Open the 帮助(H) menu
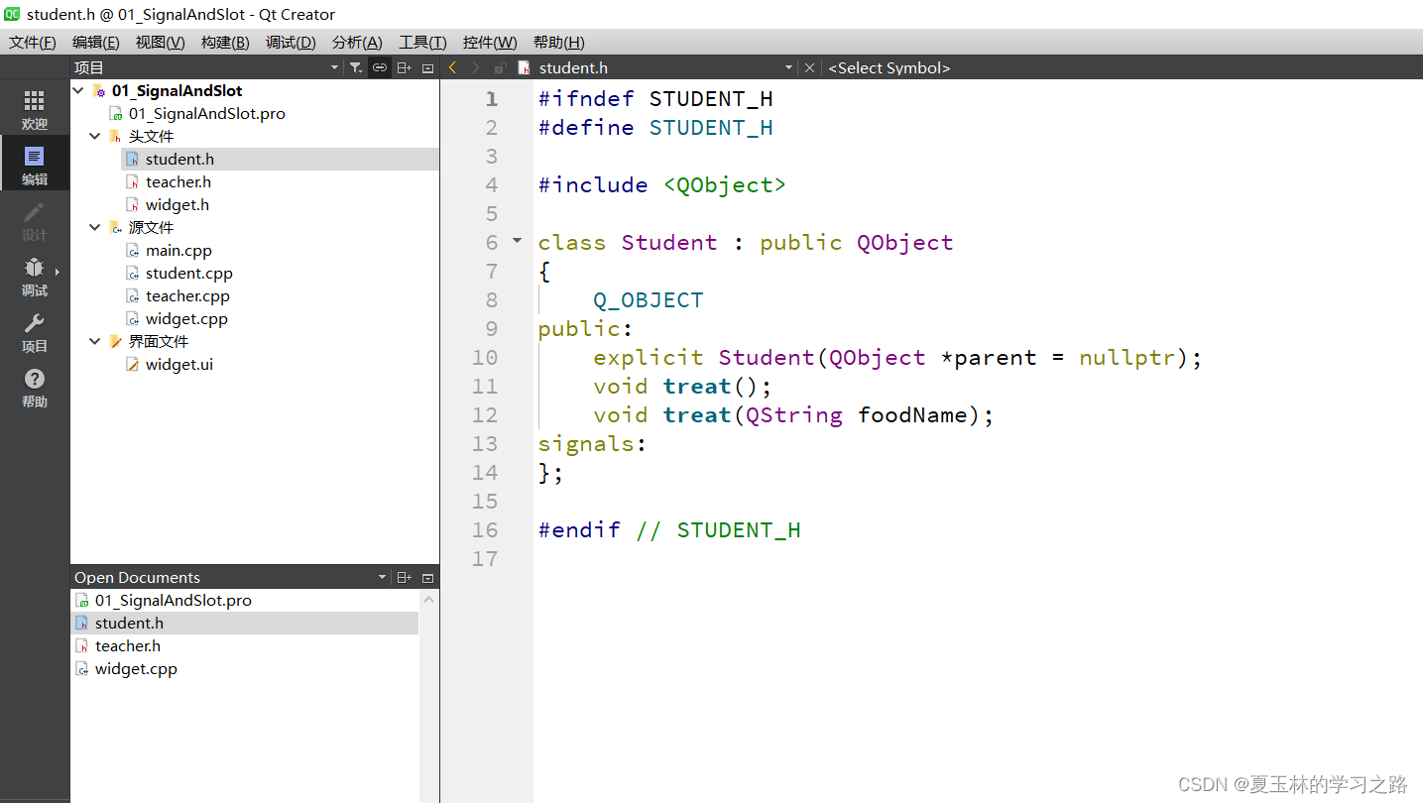 (x=559, y=42)
